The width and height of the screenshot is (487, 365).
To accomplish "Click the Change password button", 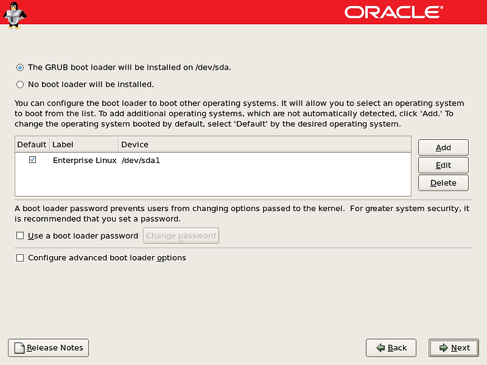I will 181,236.
